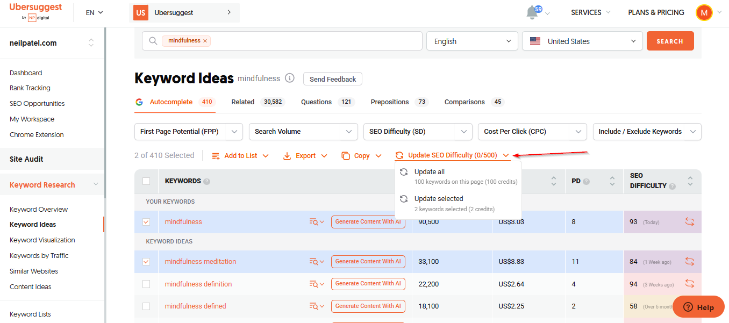Click the info icon beside mindfulness heading

(290, 78)
